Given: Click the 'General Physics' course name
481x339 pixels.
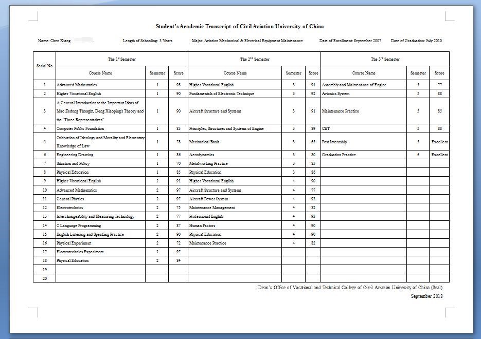Looking at the screenshot, I should [70, 199].
